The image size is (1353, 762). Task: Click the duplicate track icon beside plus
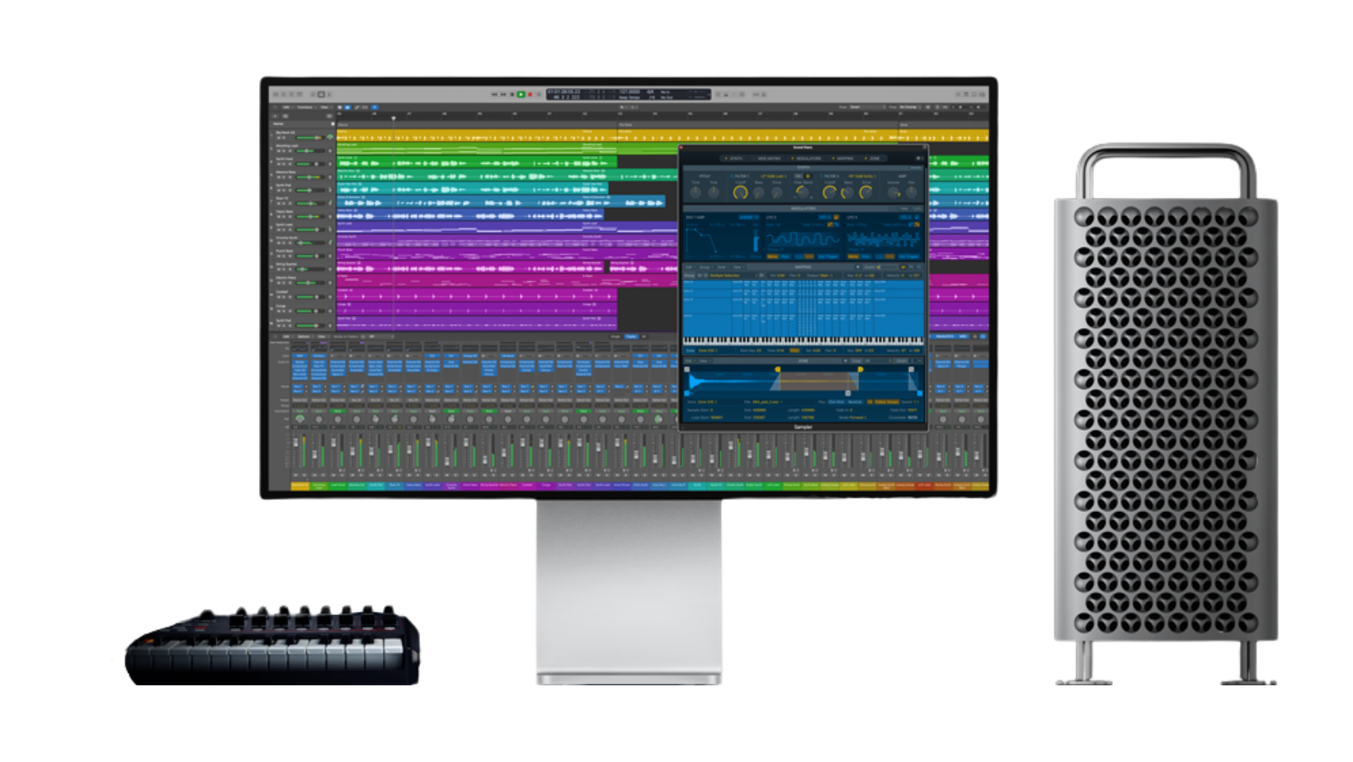[285, 116]
